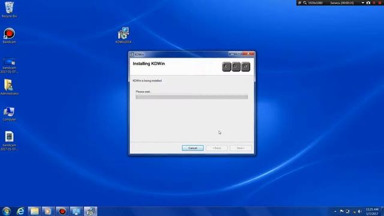384x216 pixels.
Task: Stop the Bandicam recording with red square
Action: pyautogui.click(x=380, y=3)
